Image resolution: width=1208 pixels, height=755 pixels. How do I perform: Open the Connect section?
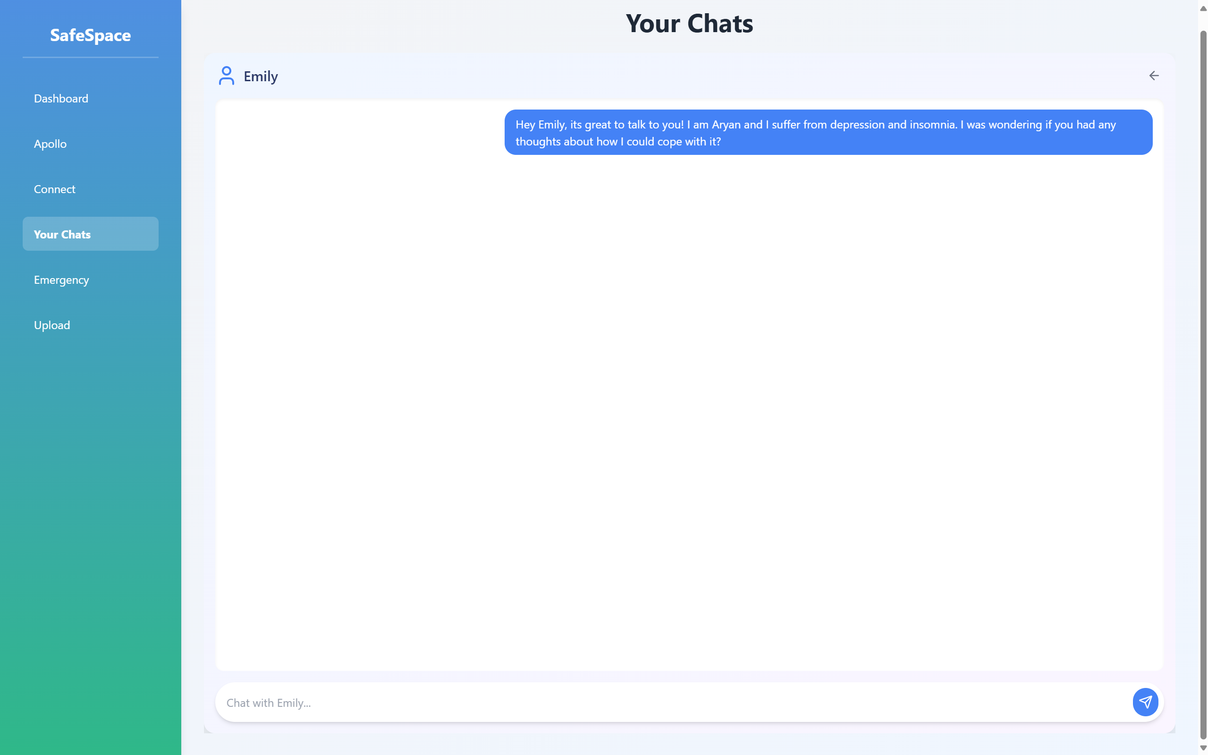coord(54,189)
